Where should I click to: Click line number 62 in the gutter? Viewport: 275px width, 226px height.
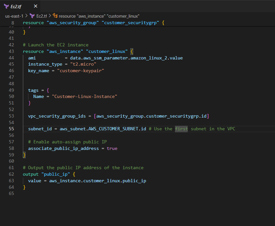coord(11,174)
